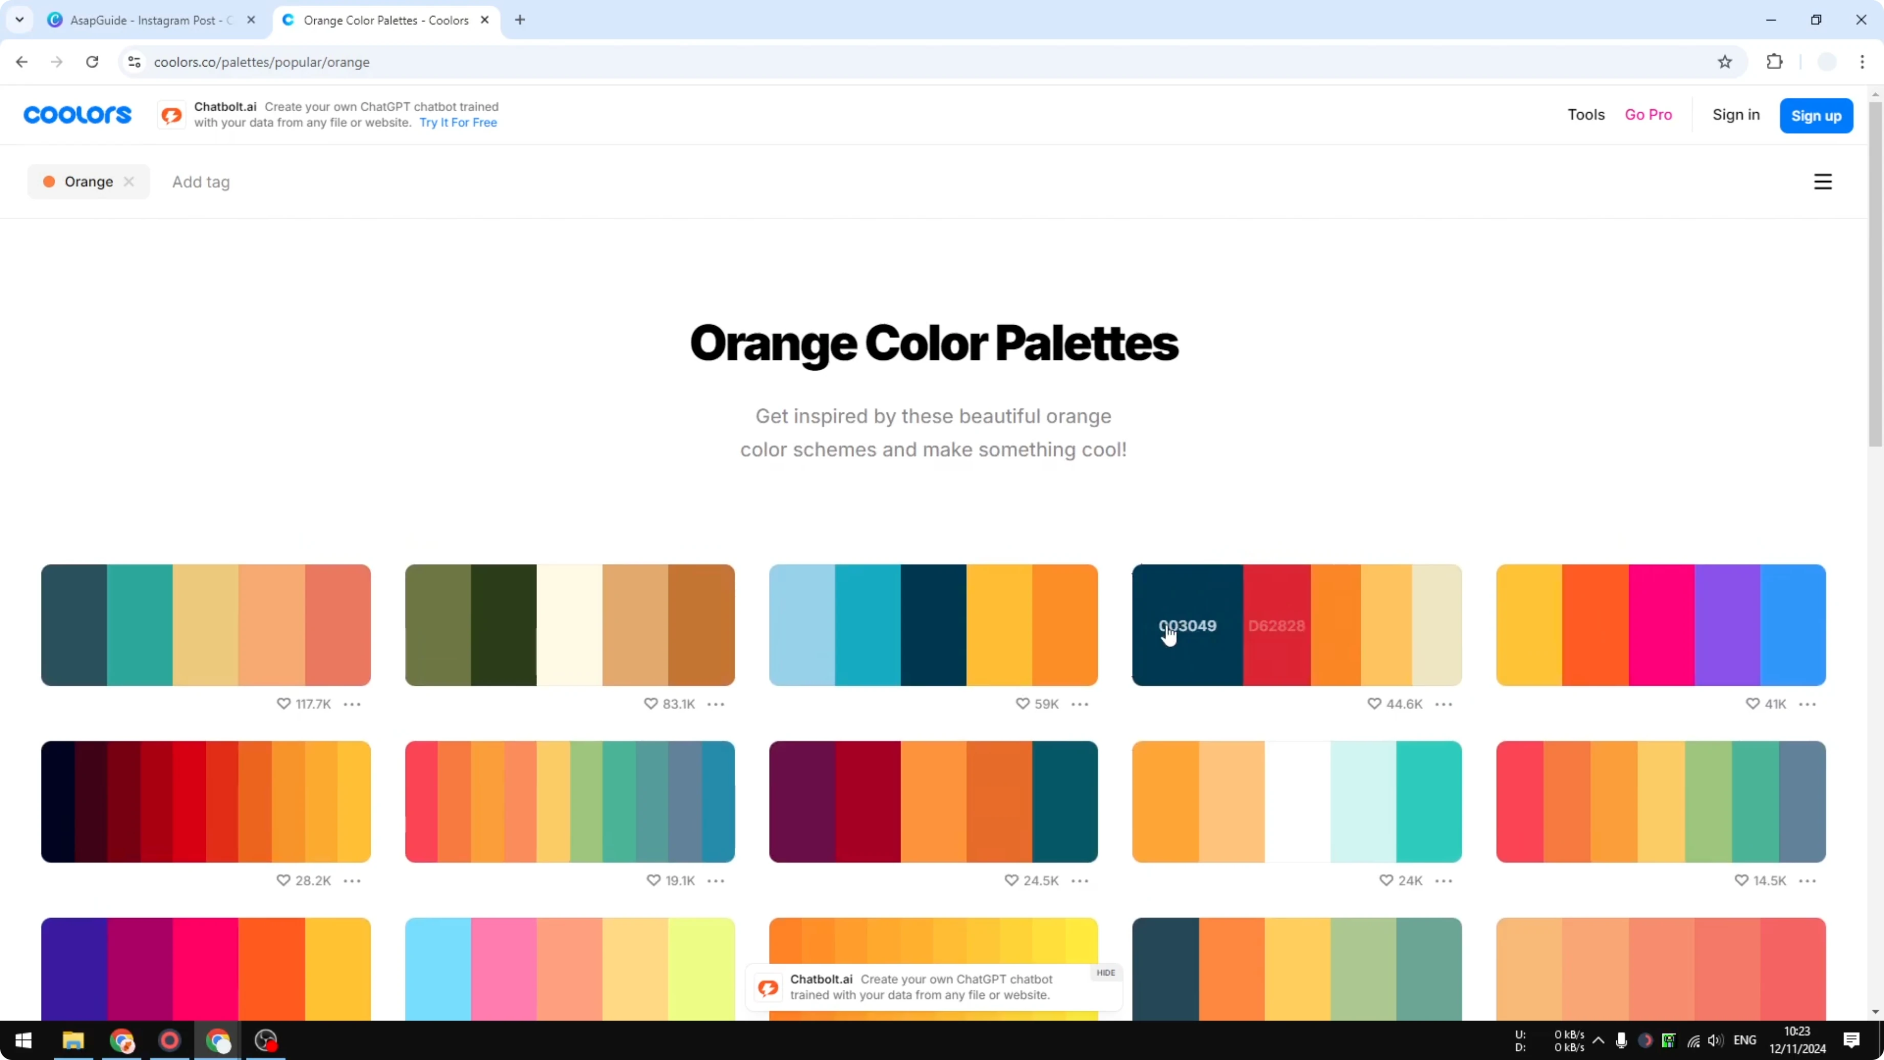Click the Sign up button
Screen dimensions: 1884x1060
coord(1817,115)
